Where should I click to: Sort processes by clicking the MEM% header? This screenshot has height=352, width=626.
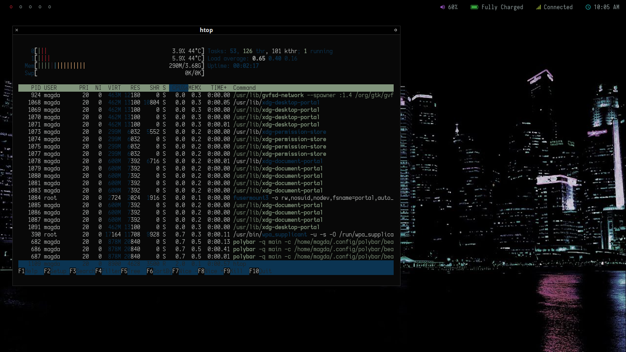coord(194,88)
